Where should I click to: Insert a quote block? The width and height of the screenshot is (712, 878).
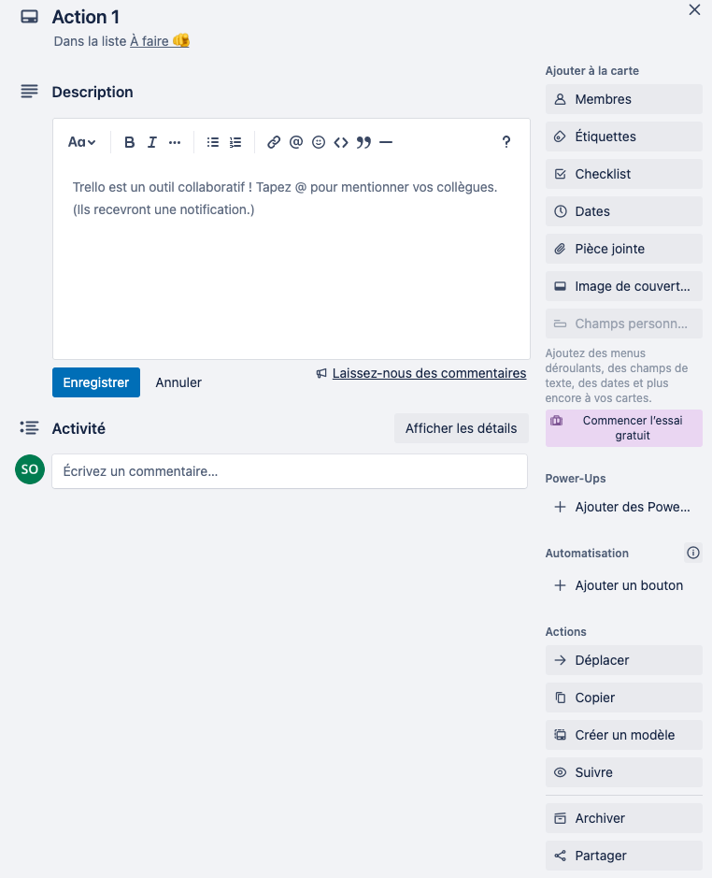(x=363, y=142)
